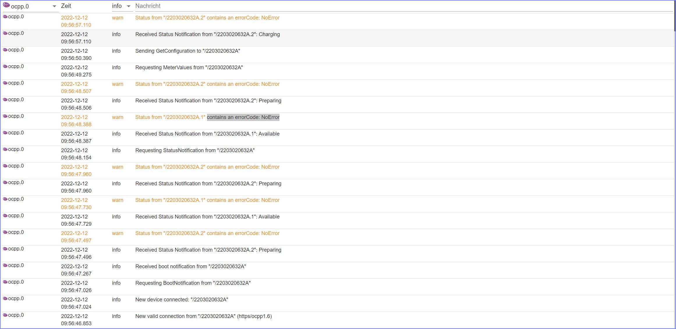This screenshot has height=329, width=676.
Task: Click the ocpp adapter icon in the header filter
Action: 6,5
